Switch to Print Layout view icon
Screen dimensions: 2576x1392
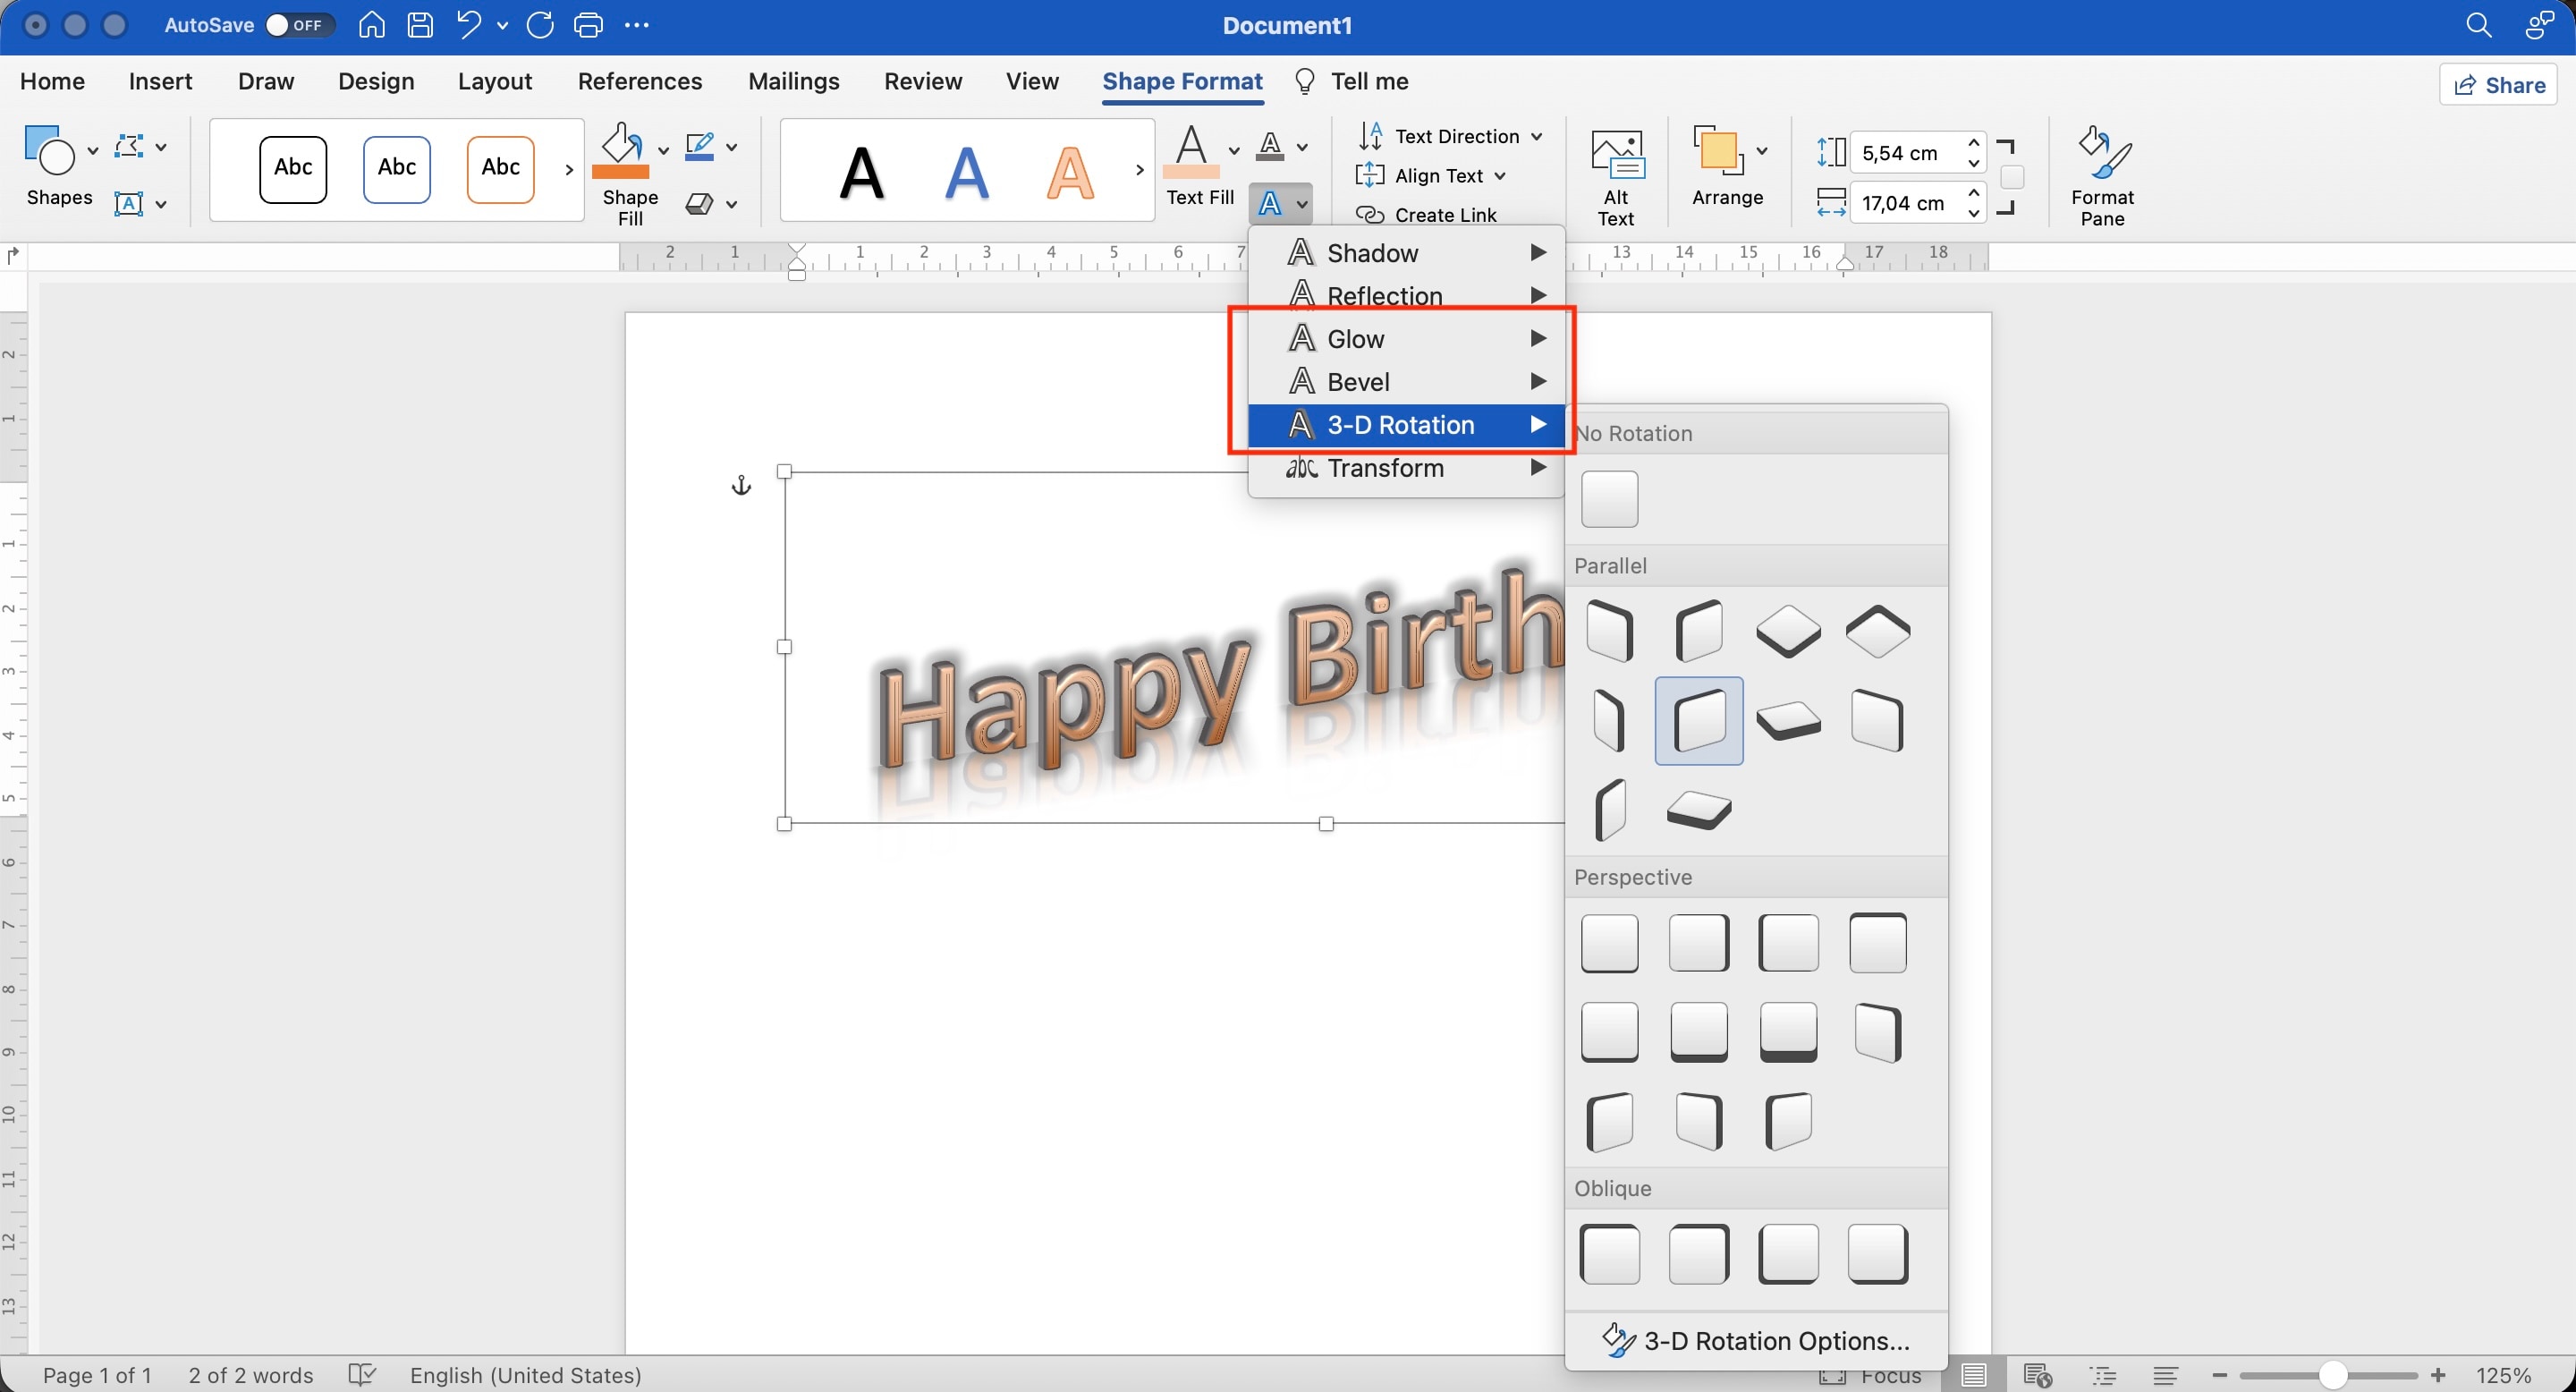coord(1973,1375)
